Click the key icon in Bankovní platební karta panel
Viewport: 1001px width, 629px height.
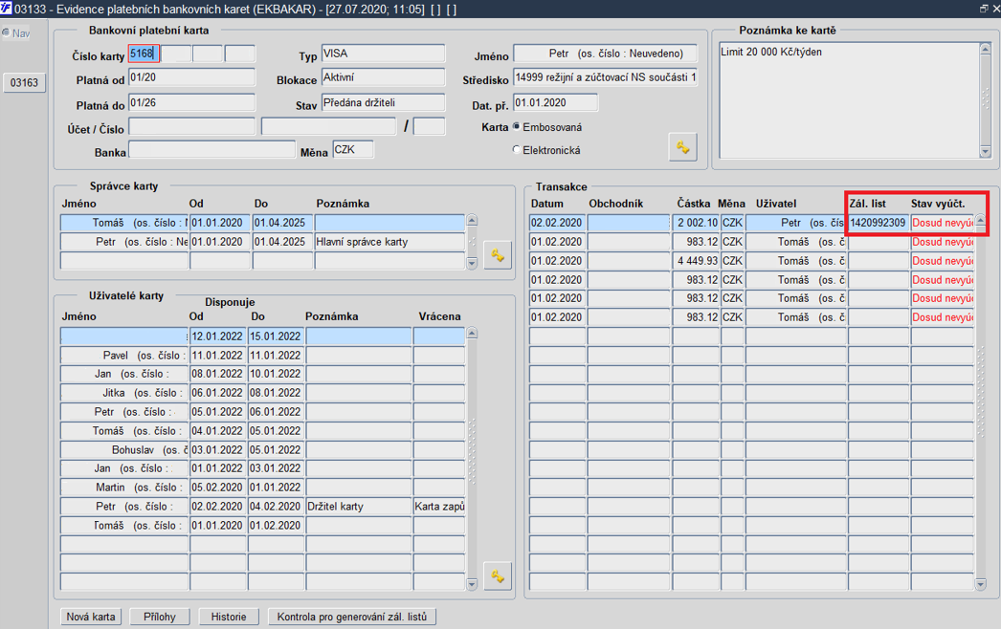click(x=682, y=147)
